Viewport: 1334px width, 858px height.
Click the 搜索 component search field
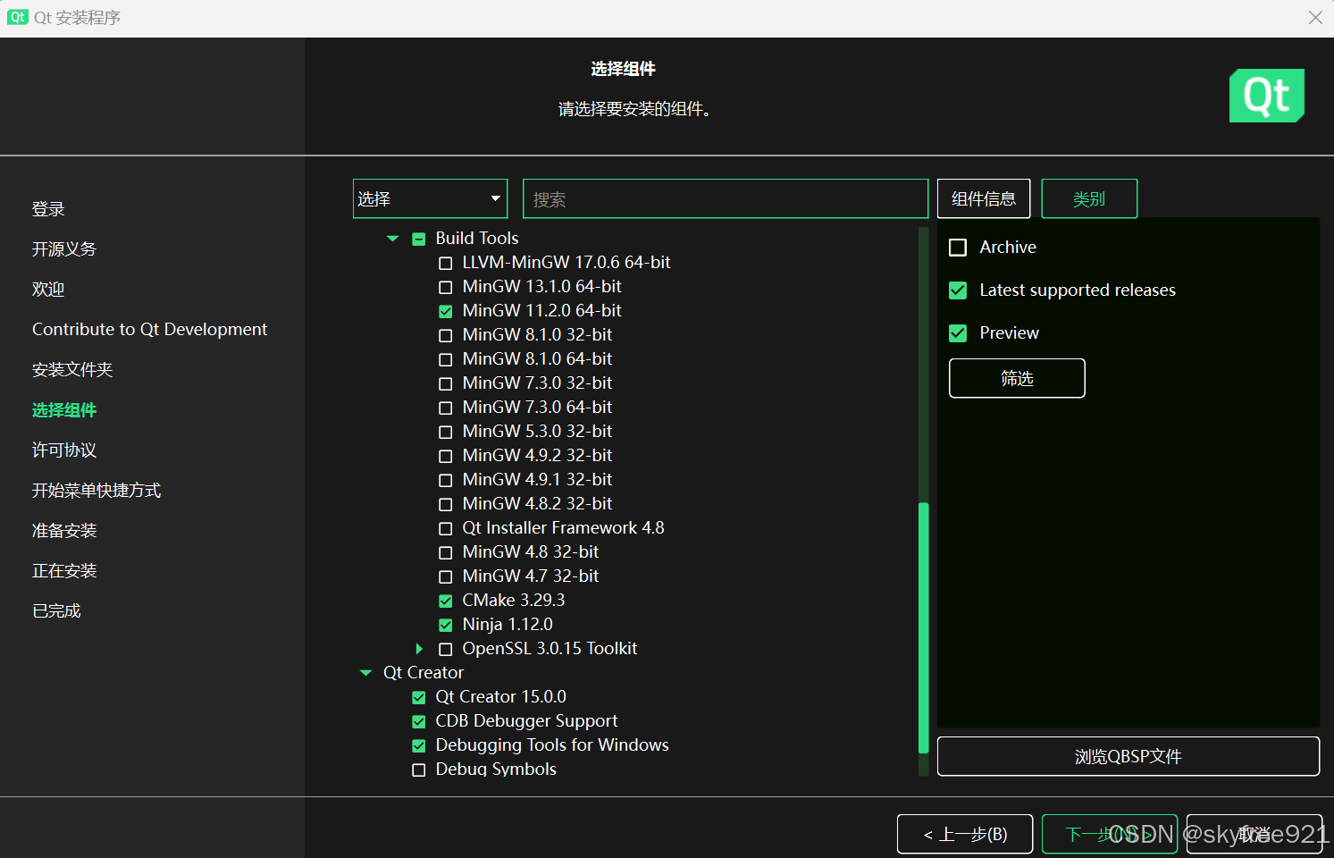pyautogui.click(x=726, y=198)
